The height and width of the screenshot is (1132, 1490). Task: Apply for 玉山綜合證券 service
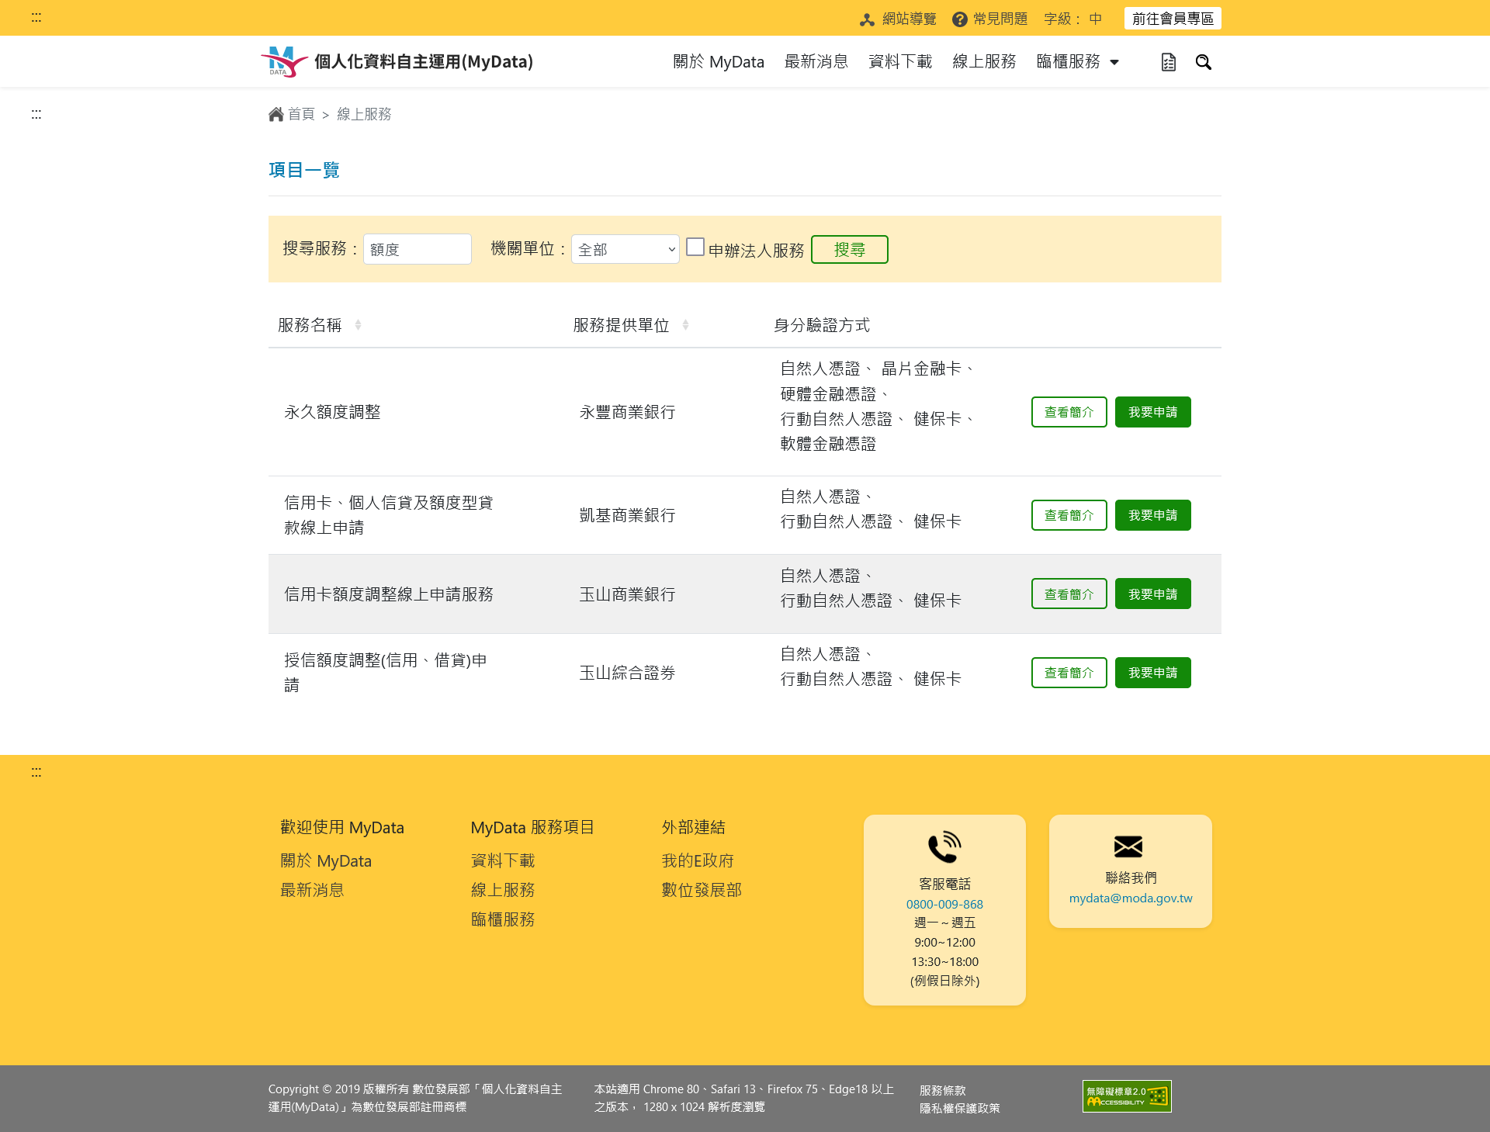coord(1152,673)
